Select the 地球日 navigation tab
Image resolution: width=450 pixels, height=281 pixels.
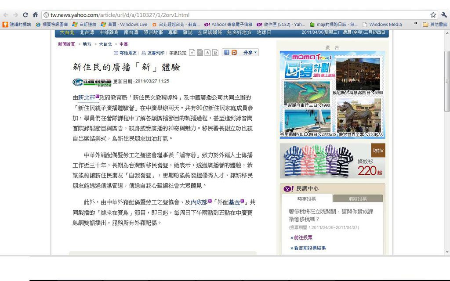coord(264,32)
